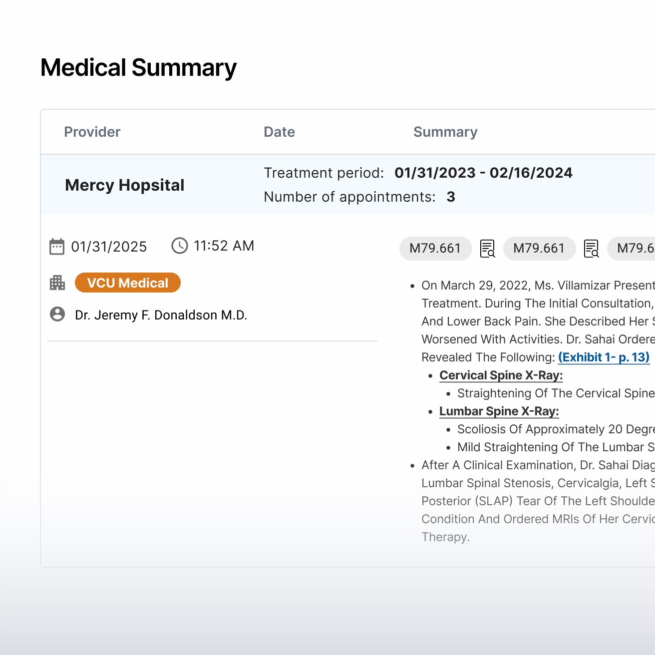The width and height of the screenshot is (655, 655).
Task: Sort by the Date column header
Action: [x=279, y=132]
